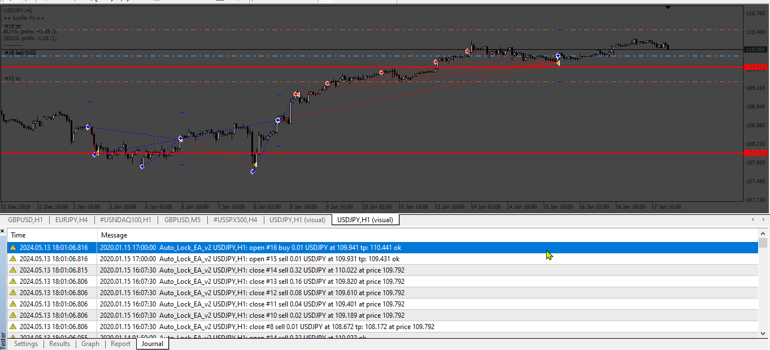This screenshot has height=350, width=770.
Task: Click the warning icon on the open #16 buy row
Action: (x=14, y=248)
